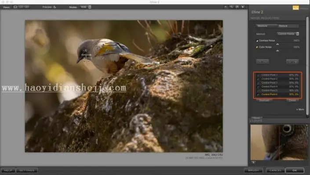Switch to the Measure tab

(267, 26)
